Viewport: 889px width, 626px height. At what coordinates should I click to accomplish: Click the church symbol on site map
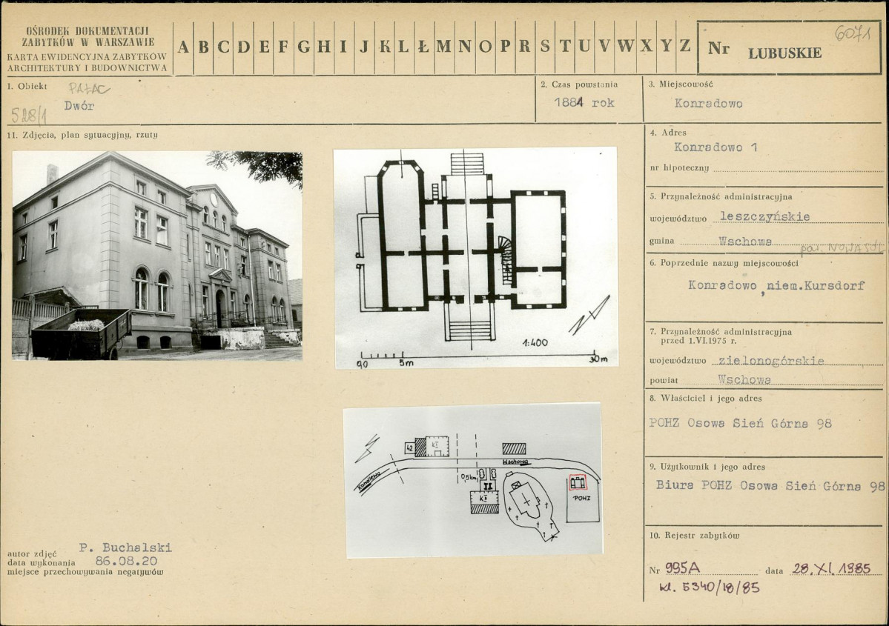(x=526, y=500)
